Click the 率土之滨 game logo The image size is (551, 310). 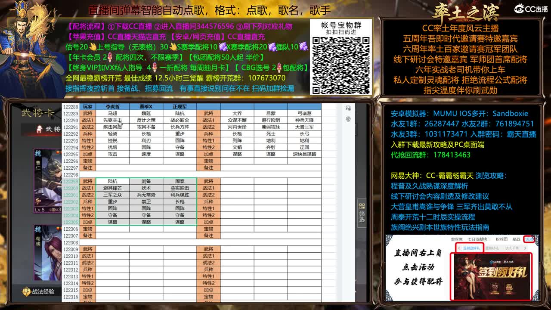pyautogui.click(x=466, y=12)
